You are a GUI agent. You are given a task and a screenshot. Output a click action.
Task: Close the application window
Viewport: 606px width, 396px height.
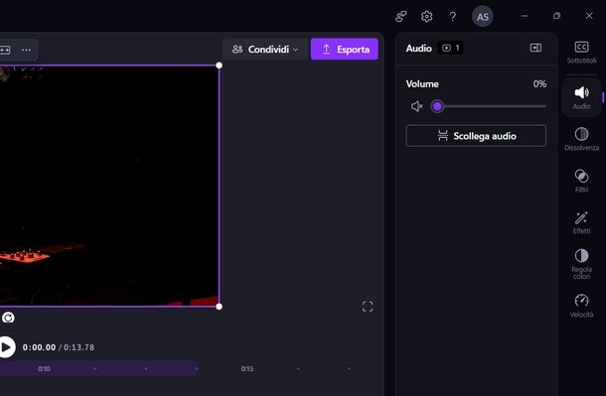589,16
